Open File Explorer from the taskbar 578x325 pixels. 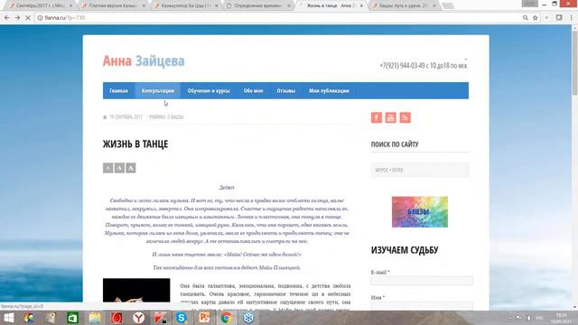coord(95,318)
